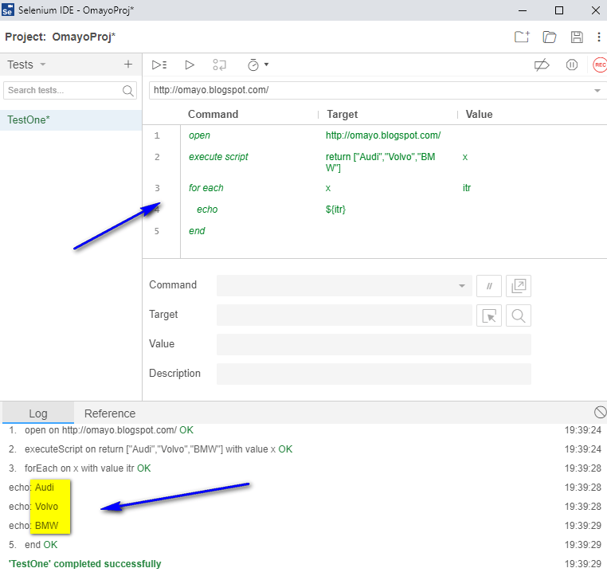Click the search magnifier in the tests box

[x=127, y=91]
